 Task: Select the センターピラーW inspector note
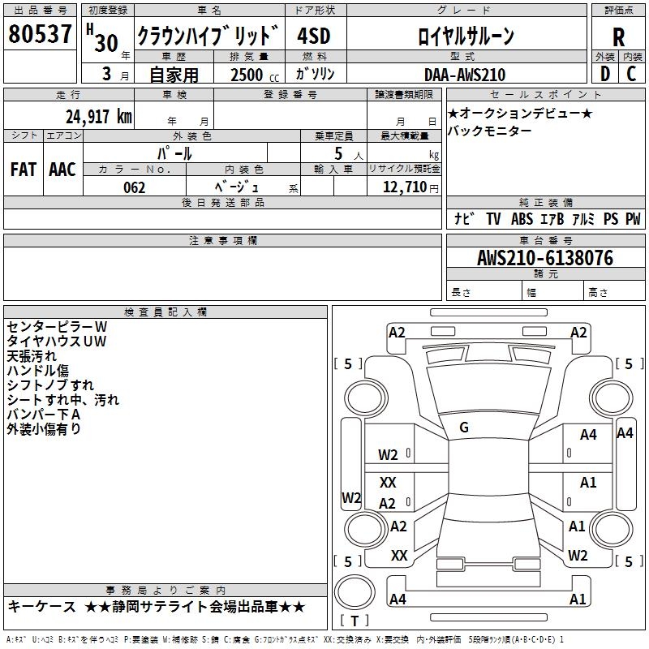[57, 327]
